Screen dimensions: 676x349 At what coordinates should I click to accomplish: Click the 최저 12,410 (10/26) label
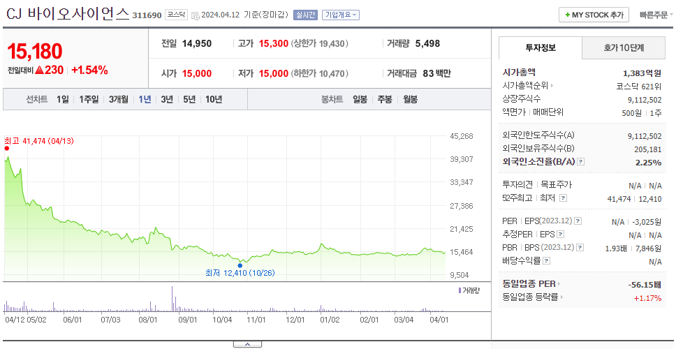tap(240, 273)
